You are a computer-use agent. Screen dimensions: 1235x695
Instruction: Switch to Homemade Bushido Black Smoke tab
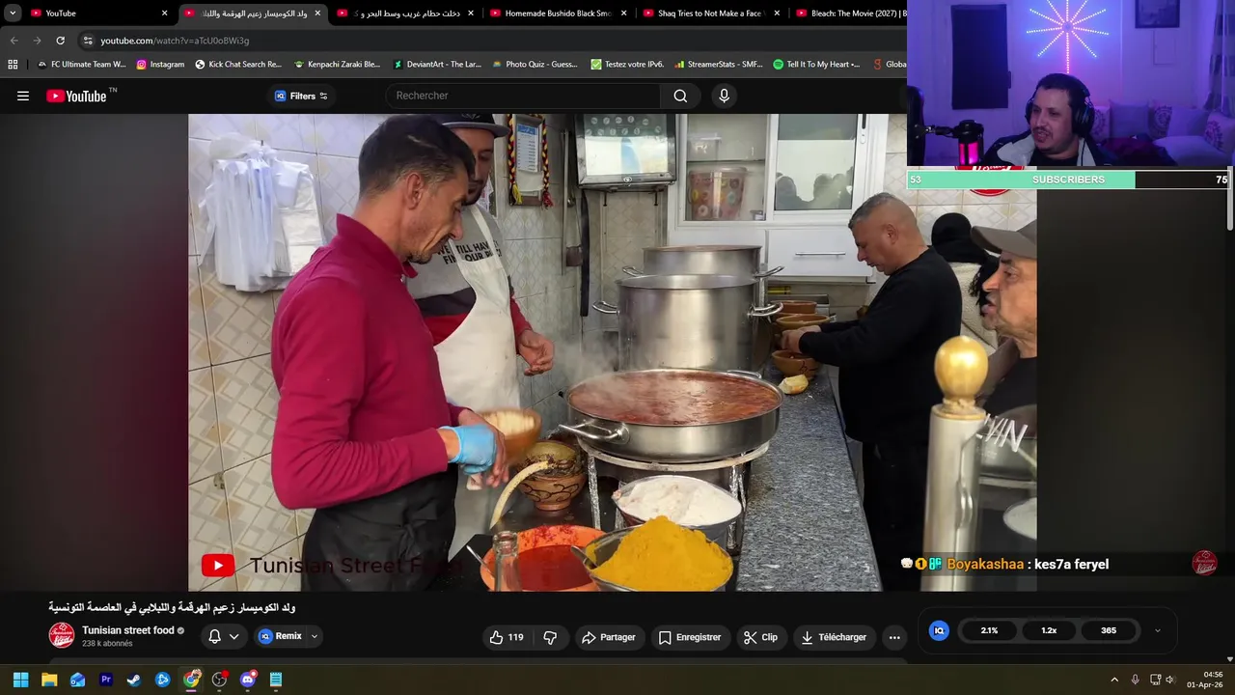point(558,14)
